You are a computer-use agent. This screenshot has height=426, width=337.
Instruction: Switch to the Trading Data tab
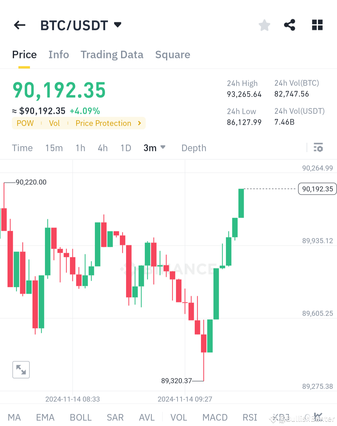112,55
